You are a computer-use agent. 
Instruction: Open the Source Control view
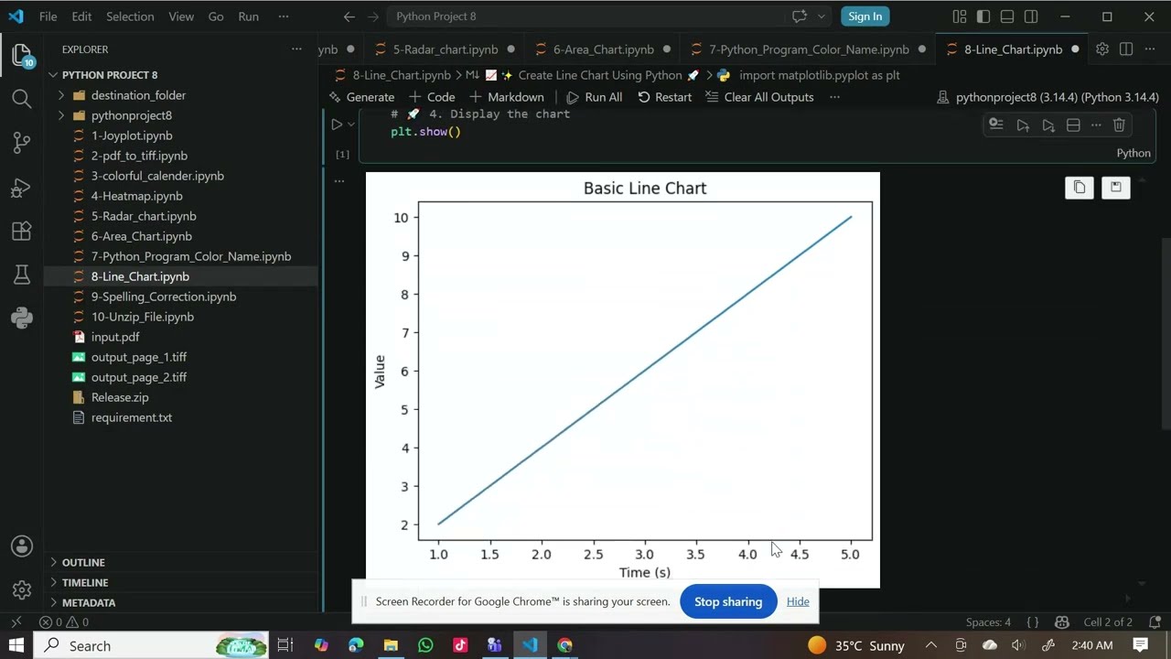[x=22, y=143]
